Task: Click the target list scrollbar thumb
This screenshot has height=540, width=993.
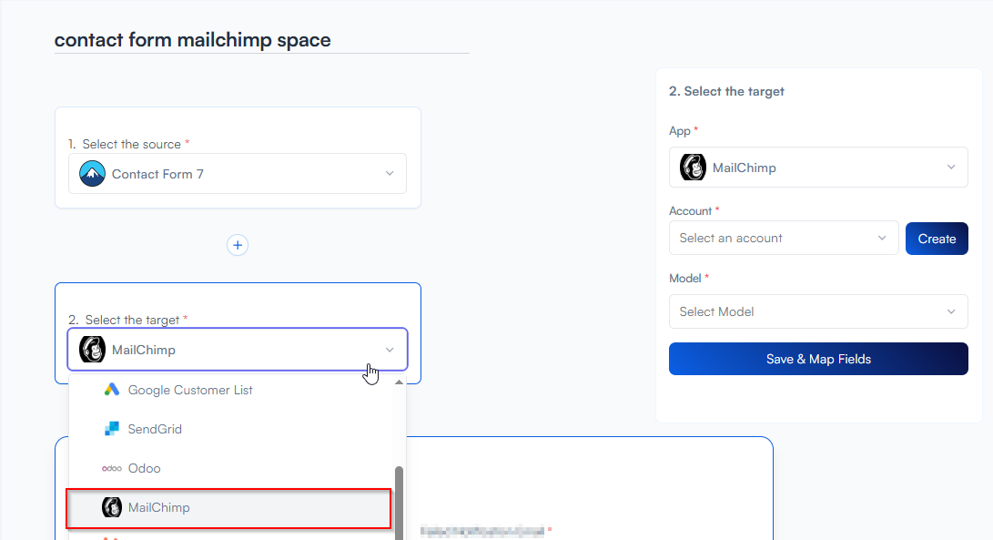Action: click(399, 501)
